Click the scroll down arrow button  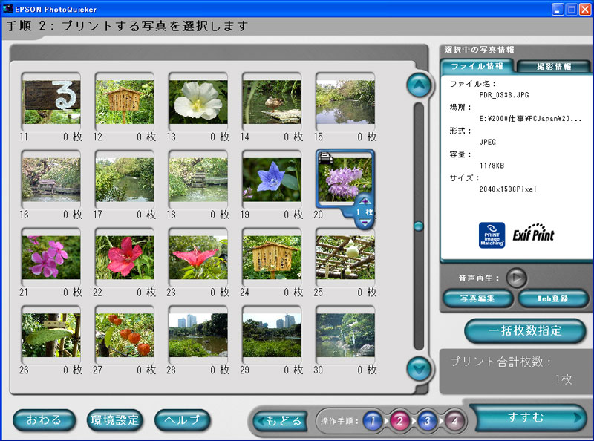(x=420, y=367)
